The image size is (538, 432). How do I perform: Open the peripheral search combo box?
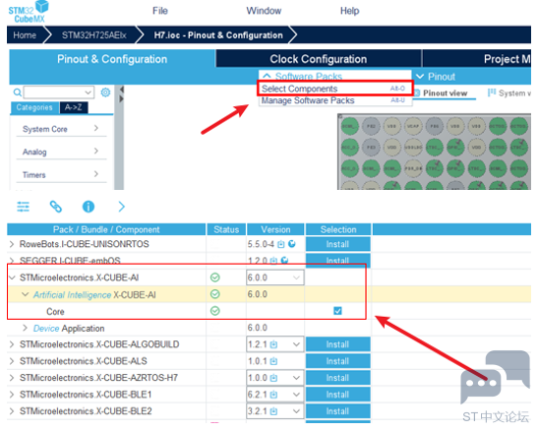59,93
